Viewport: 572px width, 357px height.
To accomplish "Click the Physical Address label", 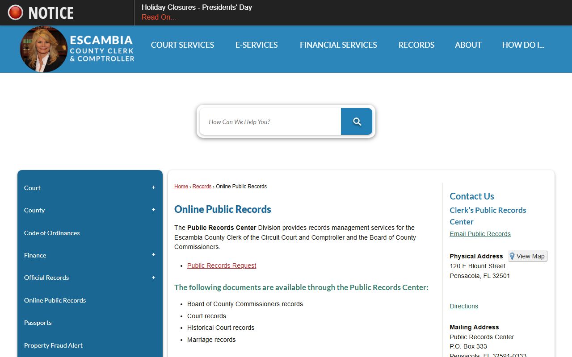I will point(476,256).
